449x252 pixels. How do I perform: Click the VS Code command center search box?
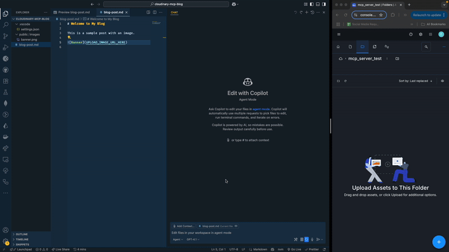point(166,4)
